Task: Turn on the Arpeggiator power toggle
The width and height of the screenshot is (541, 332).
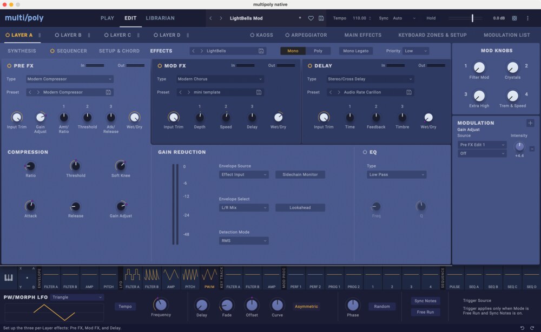Action: [x=287, y=35]
